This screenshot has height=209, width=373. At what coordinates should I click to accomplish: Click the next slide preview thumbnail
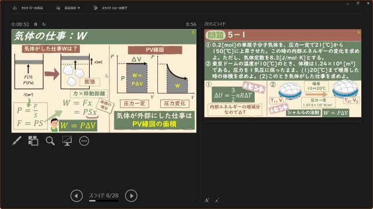[x=283, y=73]
